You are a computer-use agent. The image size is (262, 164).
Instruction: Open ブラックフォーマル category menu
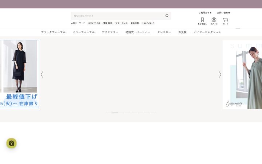coord(53,32)
